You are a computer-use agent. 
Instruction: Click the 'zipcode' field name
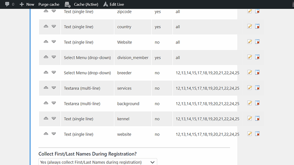click(124, 12)
